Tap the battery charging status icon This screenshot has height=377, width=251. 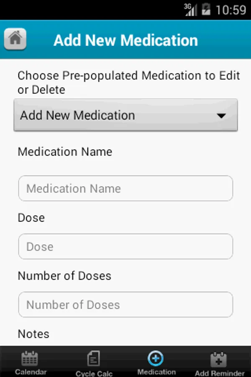point(206,9)
